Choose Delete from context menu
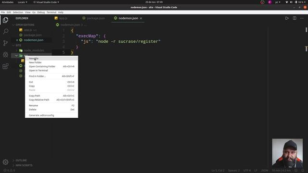 [x=51, y=110]
